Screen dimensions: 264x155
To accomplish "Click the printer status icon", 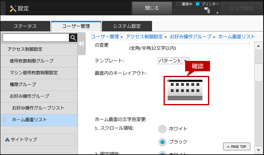I will tap(207, 10).
